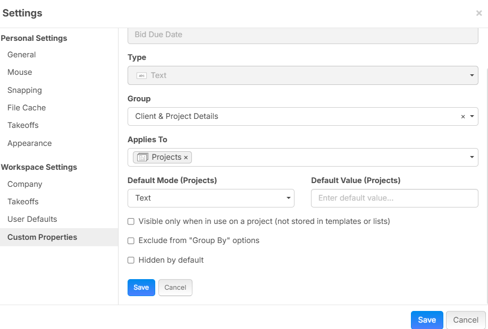The image size is (488, 329).
Task: Expand the Group dropdown arrow
Action: point(472,117)
